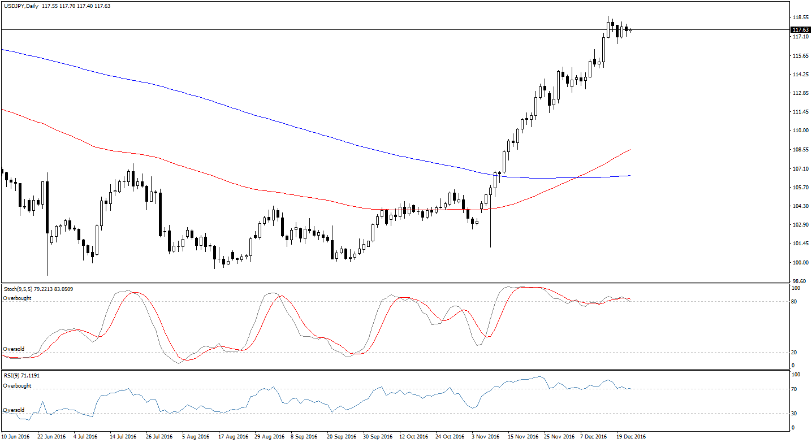The width and height of the screenshot is (812, 443).
Task: Select the 118.55 price axis label
Action: tap(800, 18)
